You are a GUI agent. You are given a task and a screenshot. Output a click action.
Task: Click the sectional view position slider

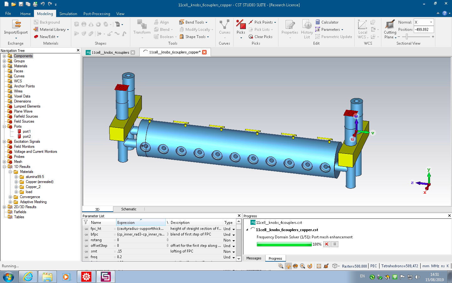(407, 37)
